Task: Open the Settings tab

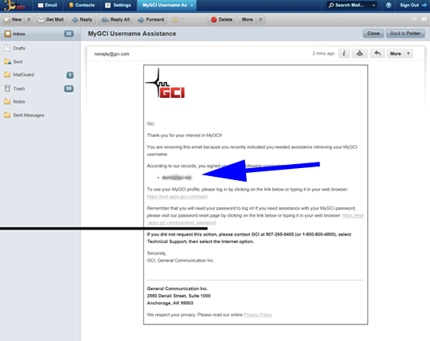Action: point(118,6)
